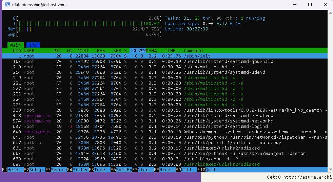The height and width of the screenshot is (182, 333).
Task: Sort by the PRI column header
Action: [x=57, y=51]
